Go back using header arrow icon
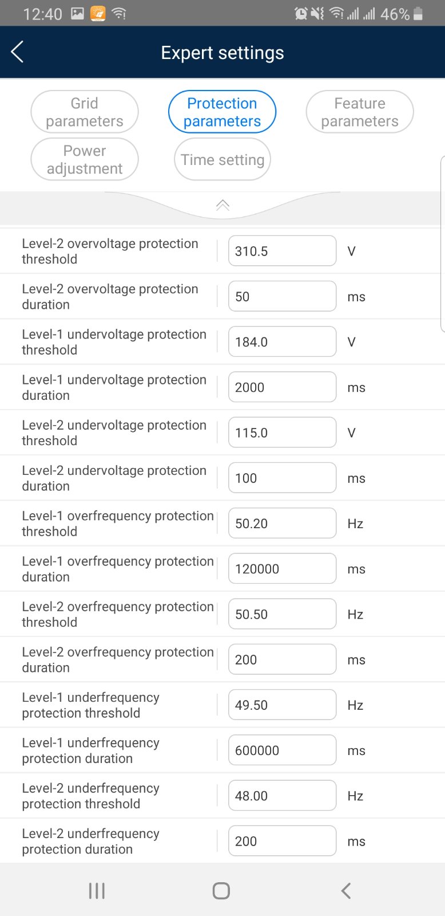Image resolution: width=445 pixels, height=916 pixels. pyautogui.click(x=17, y=52)
